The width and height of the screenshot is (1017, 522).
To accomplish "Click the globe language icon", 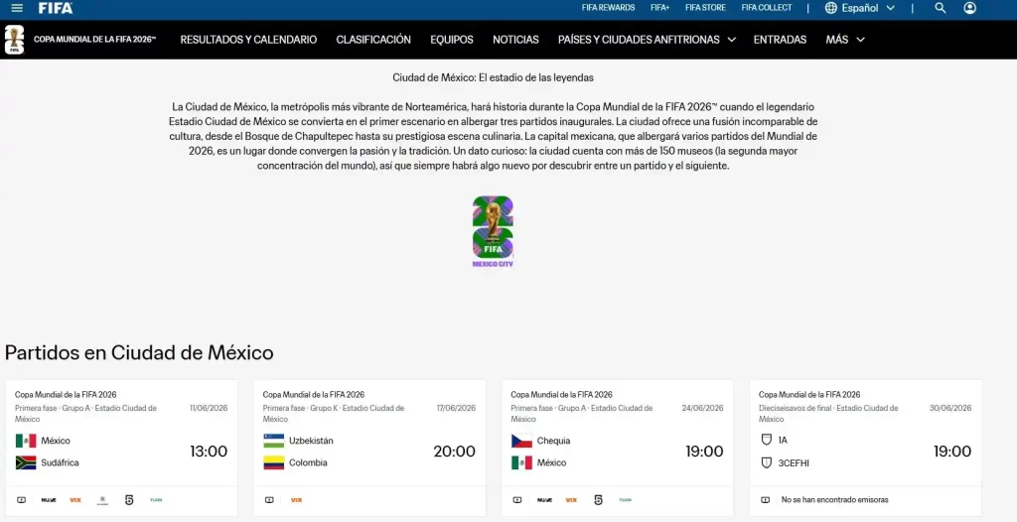I will pyautogui.click(x=831, y=8).
